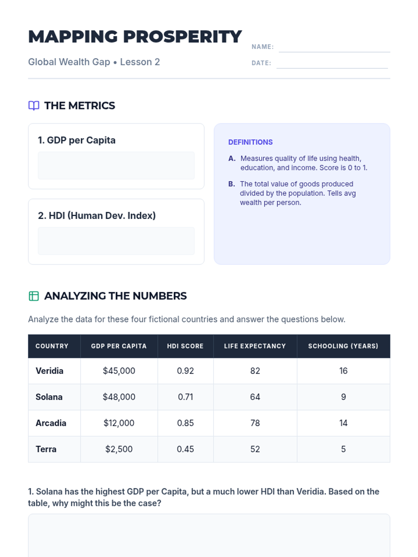
Task: Click the Name input line
Action: pyautogui.click(x=334, y=47)
